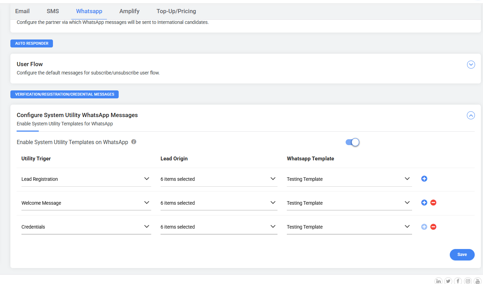
Task: Toggle Enable System Utility Templates on WhatsApp switch
Action: tap(353, 142)
